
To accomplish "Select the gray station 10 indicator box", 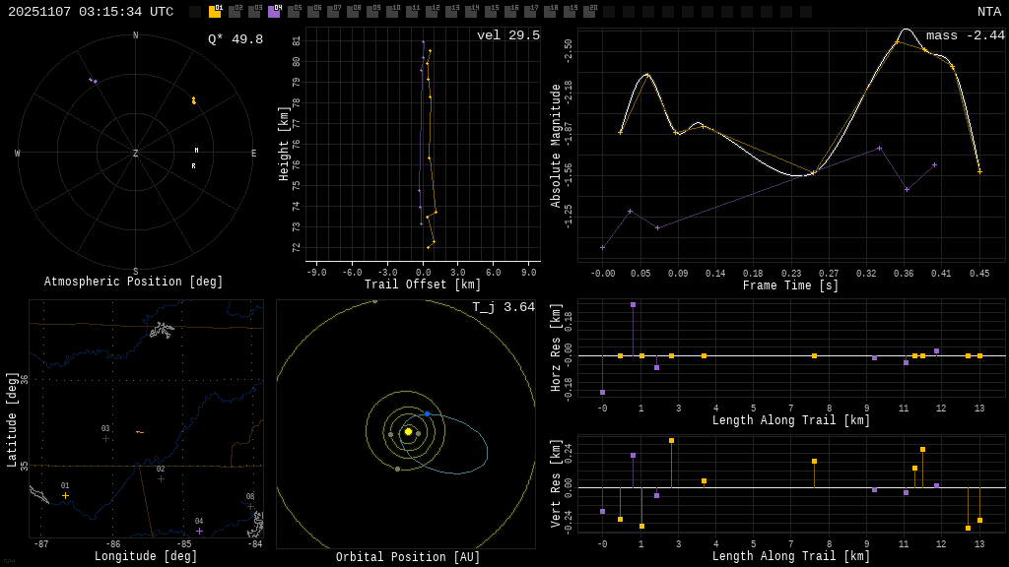I will tap(392, 12).
